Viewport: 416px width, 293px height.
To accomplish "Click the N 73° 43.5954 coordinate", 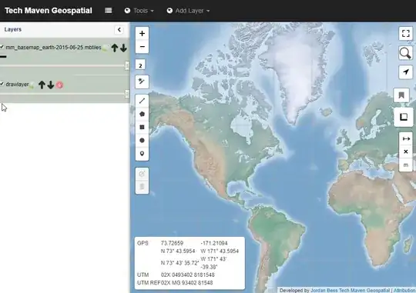I will point(178,251).
